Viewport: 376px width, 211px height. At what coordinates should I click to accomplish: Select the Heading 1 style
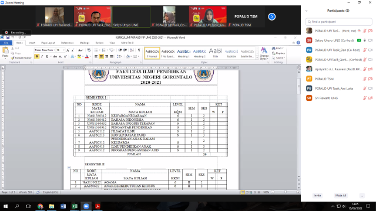(x=184, y=53)
